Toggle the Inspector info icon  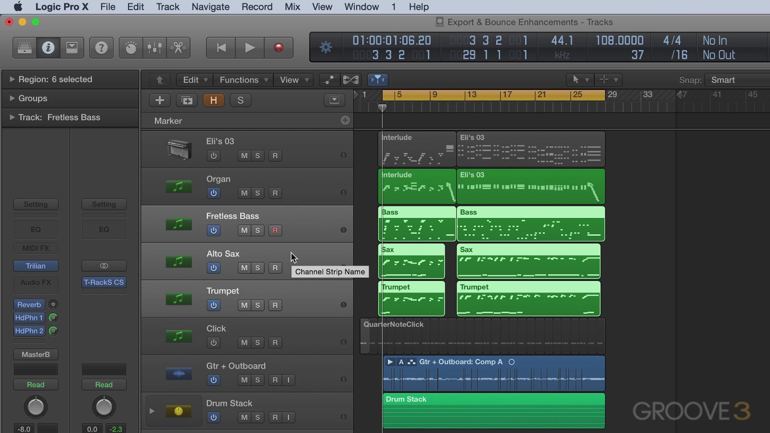click(x=48, y=48)
